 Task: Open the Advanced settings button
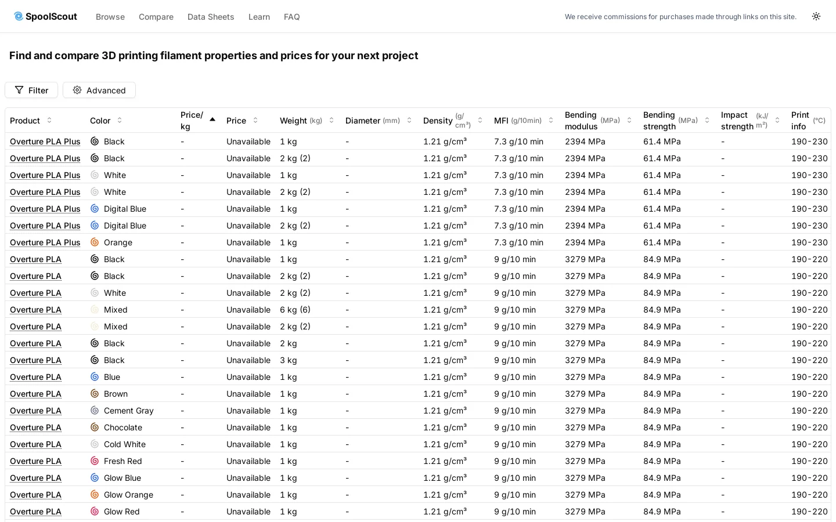coord(99,90)
